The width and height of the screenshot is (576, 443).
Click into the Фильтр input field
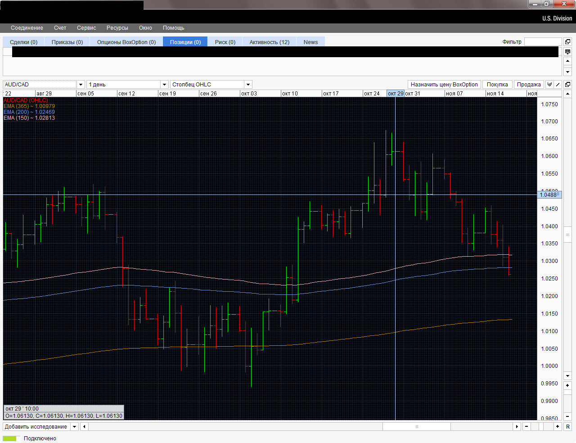click(x=543, y=42)
